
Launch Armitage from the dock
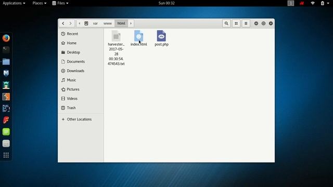pos(6,85)
